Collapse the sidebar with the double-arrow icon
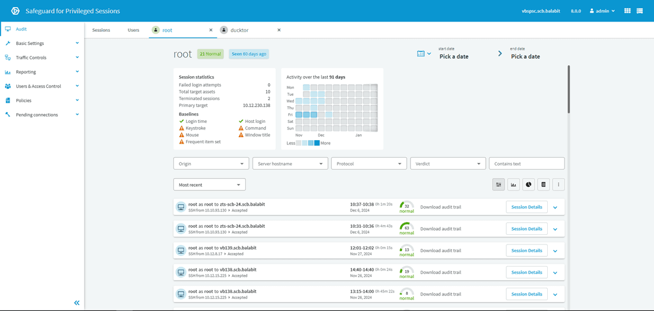This screenshot has width=654, height=311. (x=77, y=303)
